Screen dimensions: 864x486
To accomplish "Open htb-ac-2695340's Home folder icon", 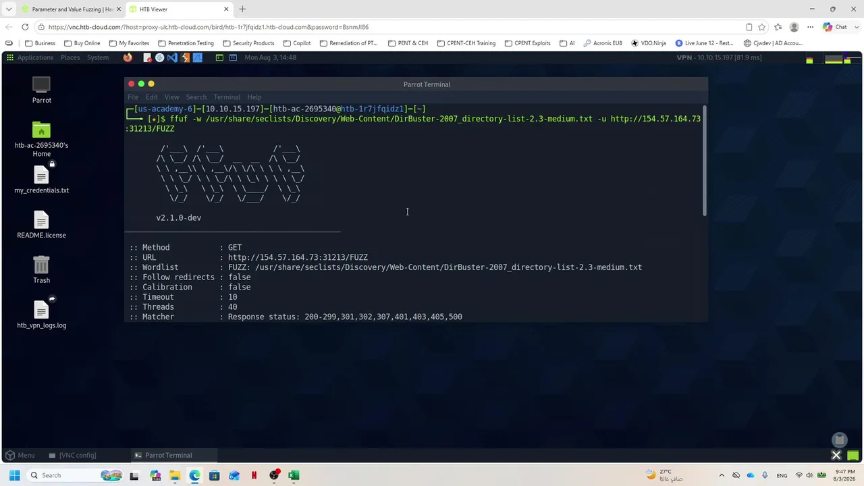I will pyautogui.click(x=41, y=139).
